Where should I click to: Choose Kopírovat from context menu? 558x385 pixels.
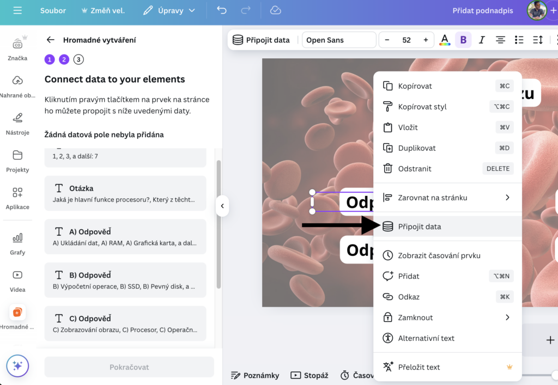[x=448, y=86]
